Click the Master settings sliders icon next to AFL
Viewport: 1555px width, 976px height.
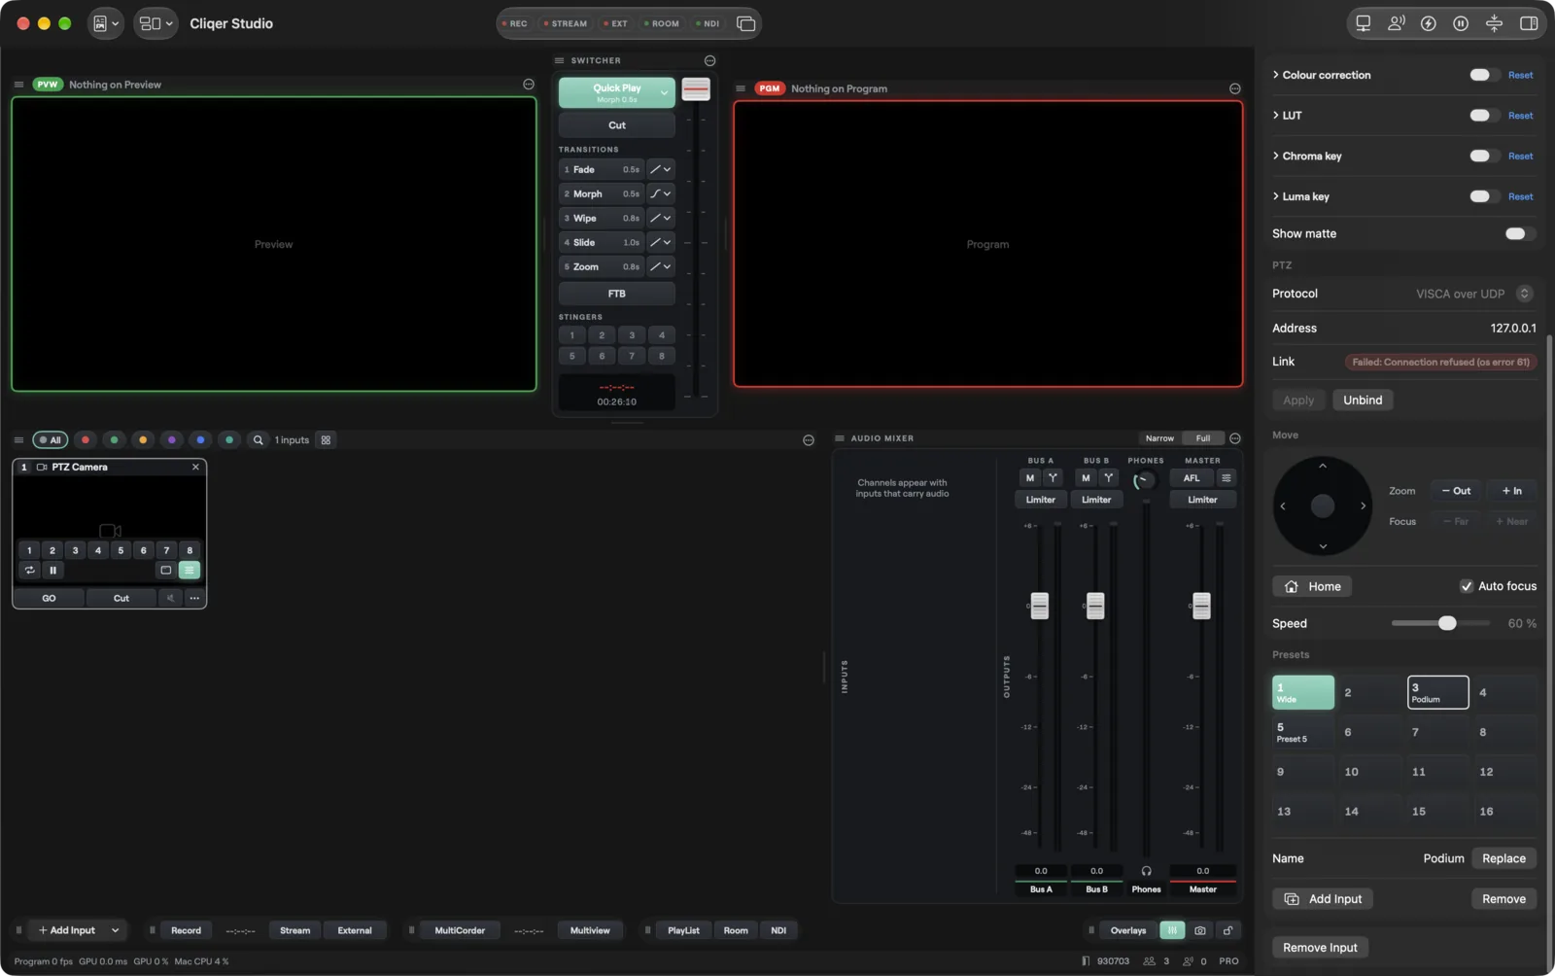tap(1226, 478)
